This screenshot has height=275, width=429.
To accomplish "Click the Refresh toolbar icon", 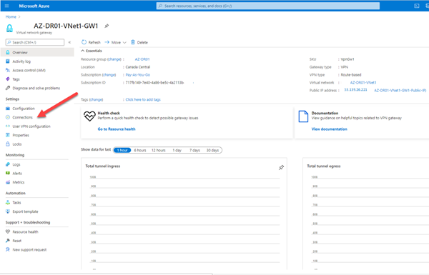I will pyautogui.click(x=84, y=42).
